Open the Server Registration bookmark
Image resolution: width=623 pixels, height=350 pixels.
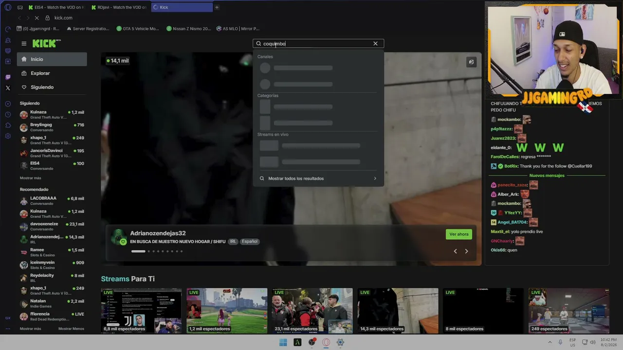pos(87,29)
